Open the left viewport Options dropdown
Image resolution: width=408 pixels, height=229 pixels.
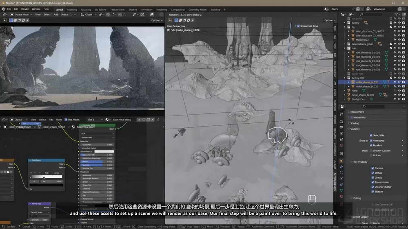coord(157,20)
